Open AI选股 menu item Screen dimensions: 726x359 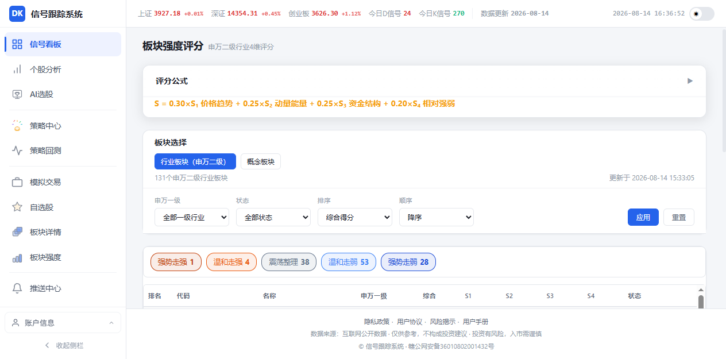click(x=63, y=94)
